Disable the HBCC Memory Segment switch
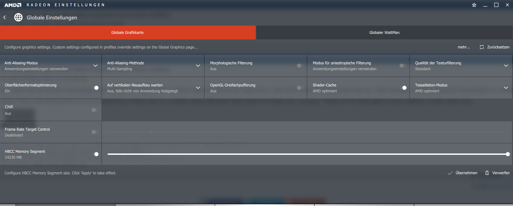The image size is (513, 206). click(x=95, y=154)
